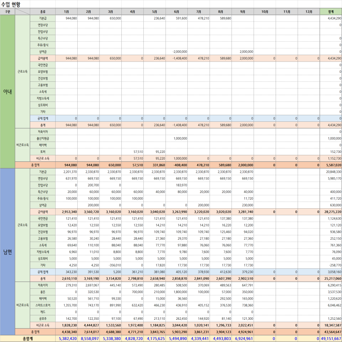Click the '공모주' row label
342x342 pixels.
coord(43,318)
